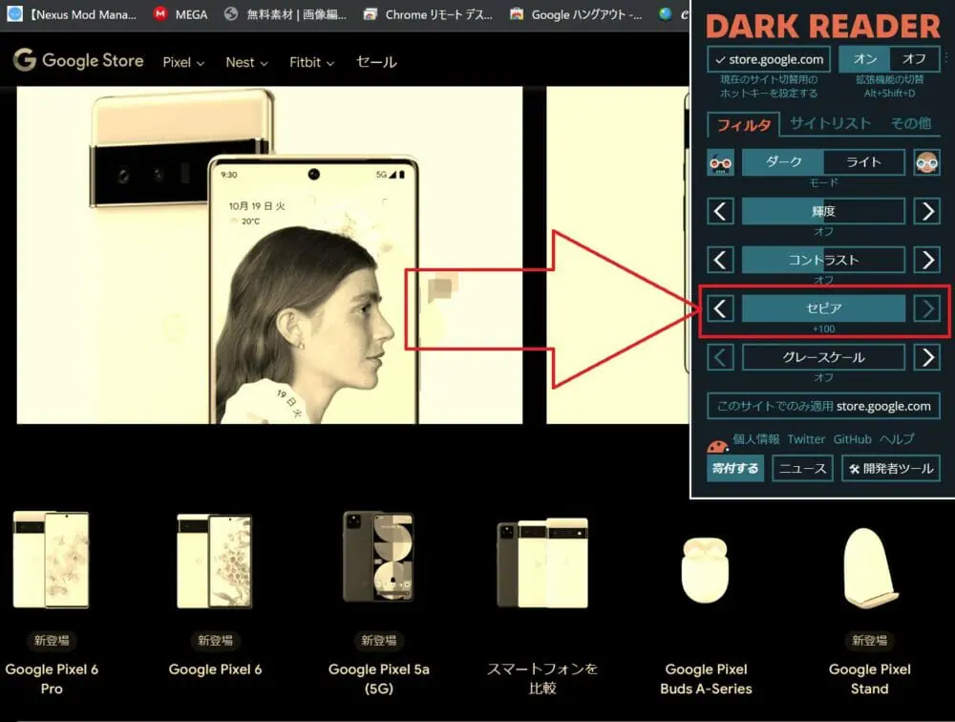The height and width of the screenshot is (722, 955).
Task: Open the 開発者ツール button
Action: 890,468
